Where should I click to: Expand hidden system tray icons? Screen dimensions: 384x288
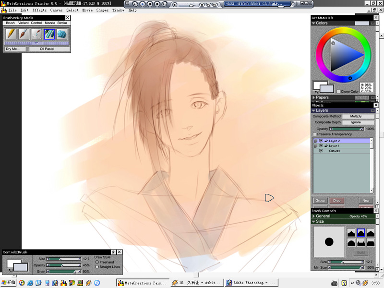click(x=352, y=283)
